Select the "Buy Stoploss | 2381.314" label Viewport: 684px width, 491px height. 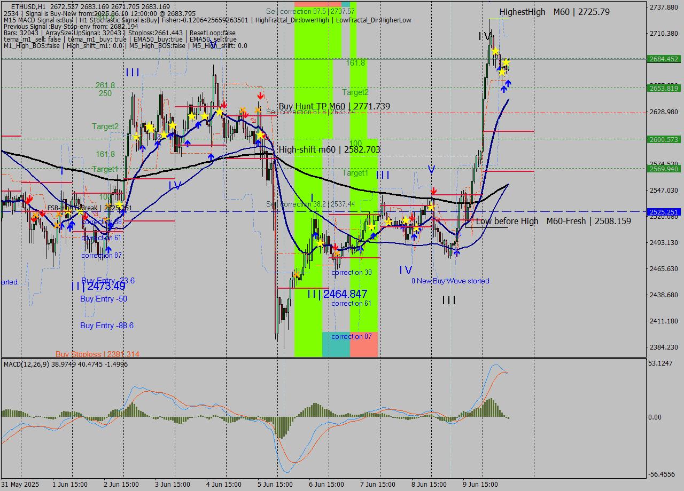point(96,354)
